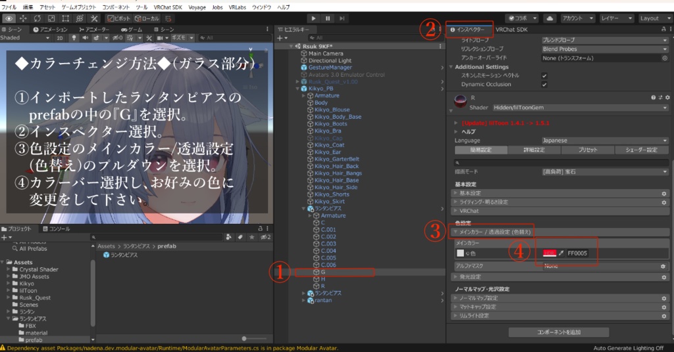The height and width of the screenshot is (352, 674).
Task: Switch to アニメーター tab
Action: click(94, 30)
